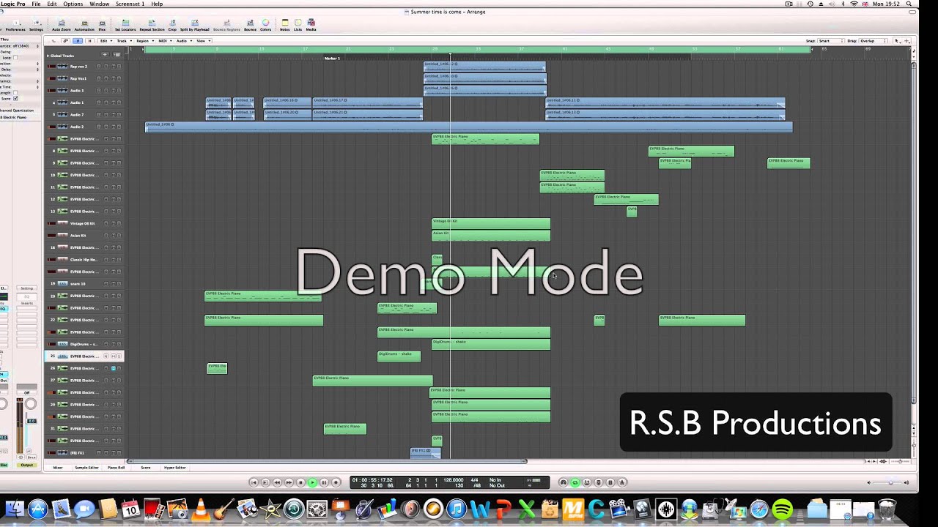Click the Go to Beginning transport button
The image size is (938, 527).
tap(254, 482)
